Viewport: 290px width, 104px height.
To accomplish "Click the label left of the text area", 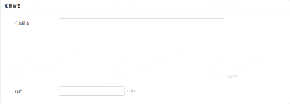I will click(x=22, y=23).
